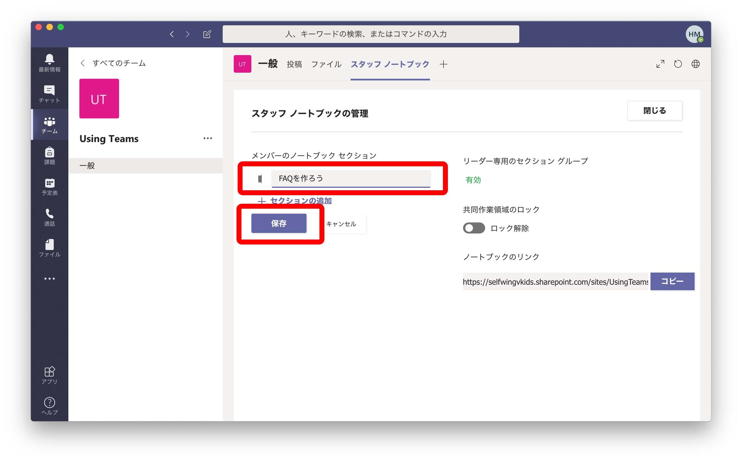Open Calls (通話) from the sidebar

pos(49,217)
